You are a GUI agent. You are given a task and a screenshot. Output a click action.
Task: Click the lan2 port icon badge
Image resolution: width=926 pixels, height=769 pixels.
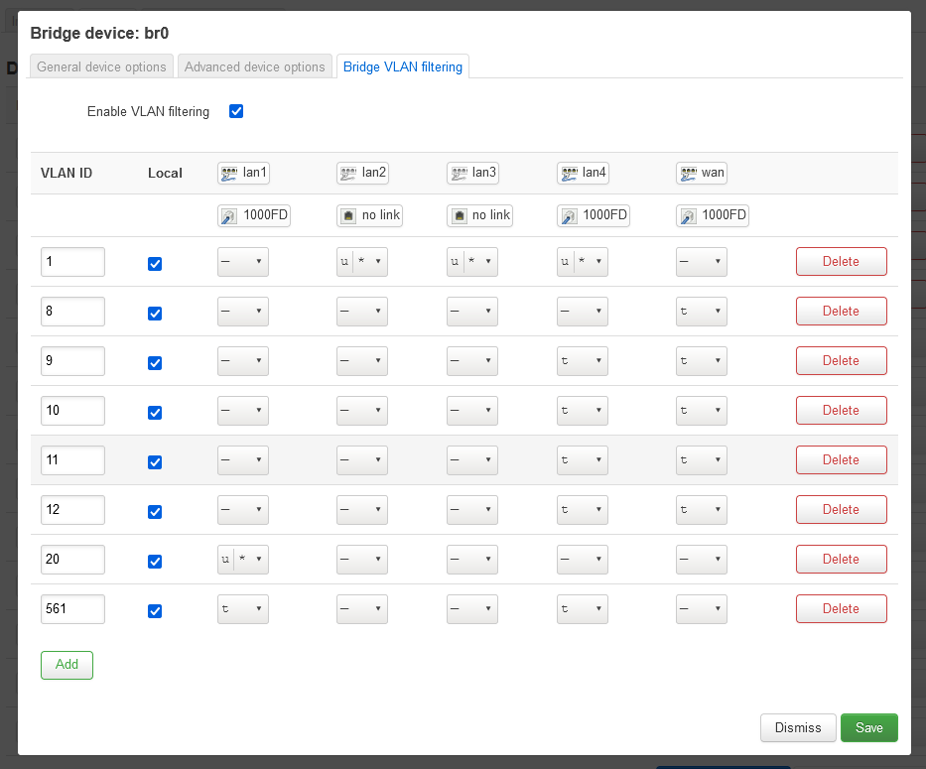coord(362,173)
